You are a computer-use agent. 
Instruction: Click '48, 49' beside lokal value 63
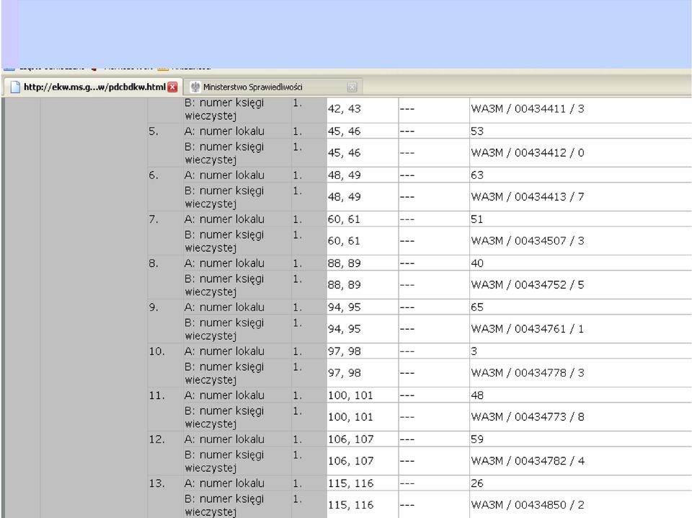[345, 175]
